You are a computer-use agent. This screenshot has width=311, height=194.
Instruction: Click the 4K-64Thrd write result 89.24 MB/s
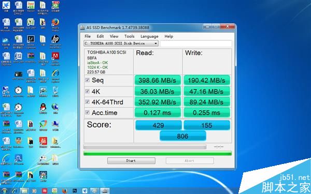pos(207,102)
